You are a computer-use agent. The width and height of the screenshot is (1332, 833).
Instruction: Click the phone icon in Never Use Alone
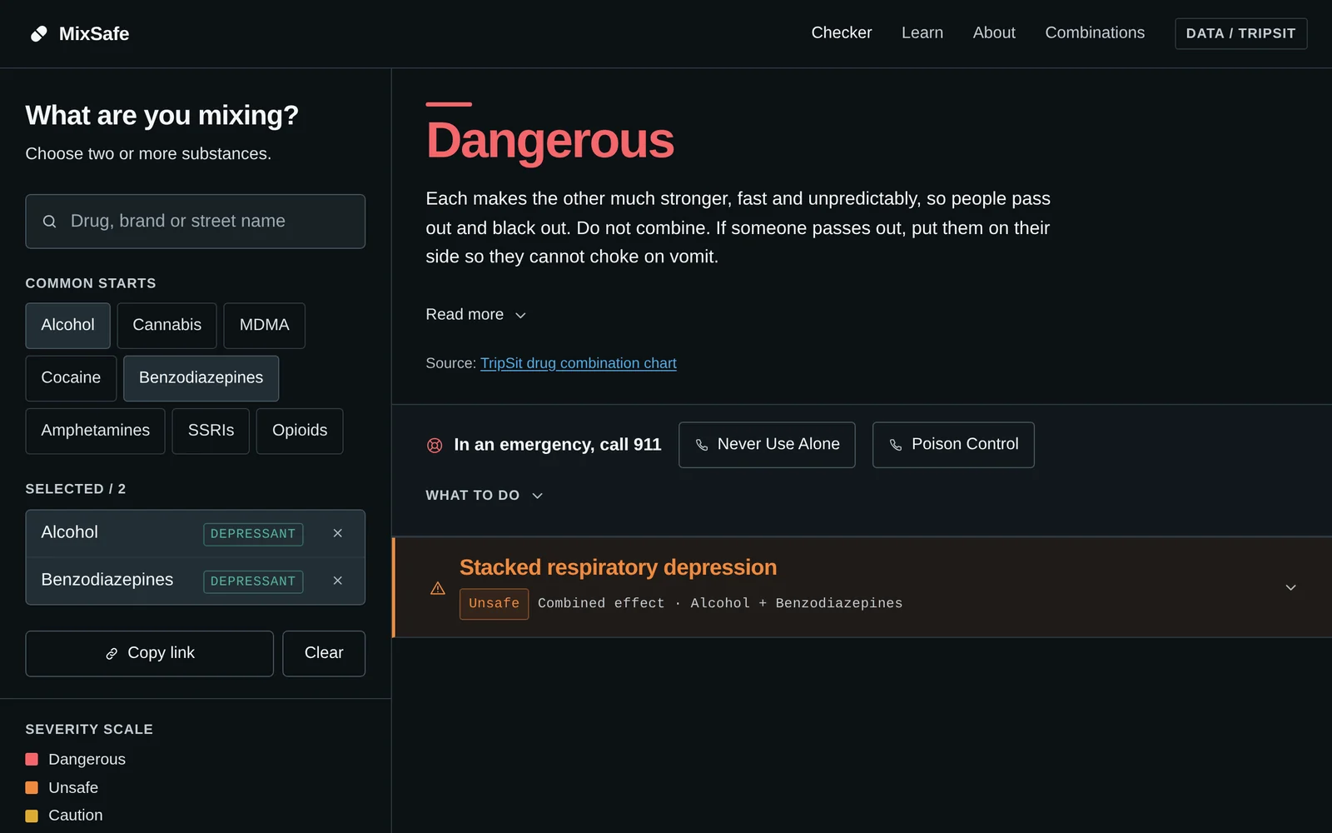click(702, 445)
